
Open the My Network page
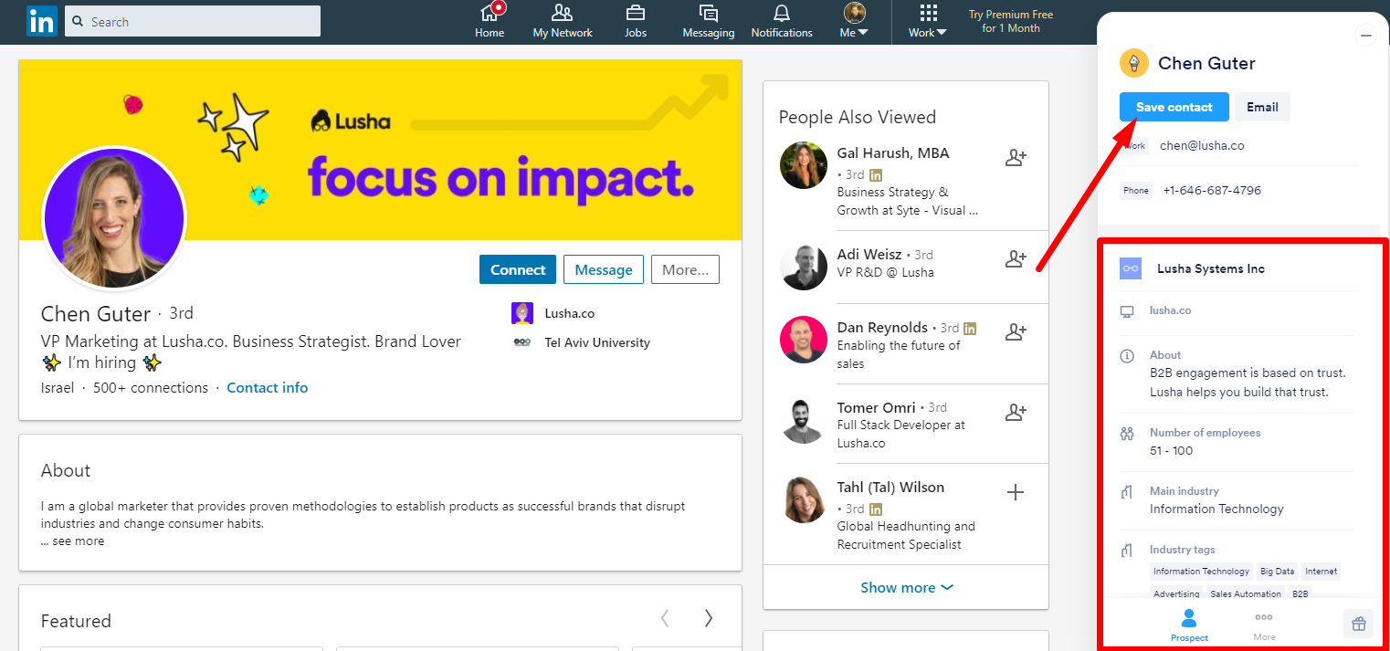562,20
